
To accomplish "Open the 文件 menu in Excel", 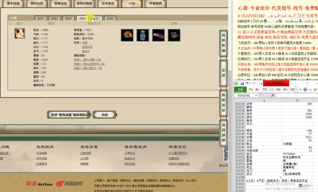I will [x=240, y=89].
